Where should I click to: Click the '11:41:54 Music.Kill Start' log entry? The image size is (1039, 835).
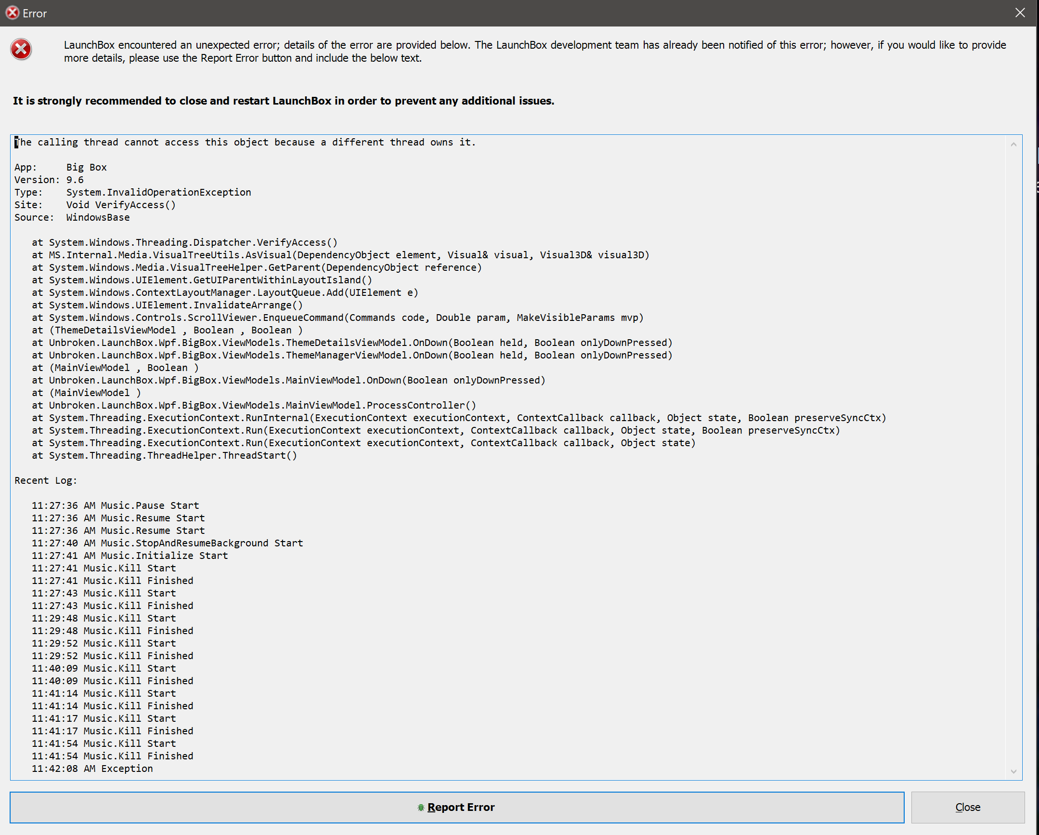tap(104, 744)
